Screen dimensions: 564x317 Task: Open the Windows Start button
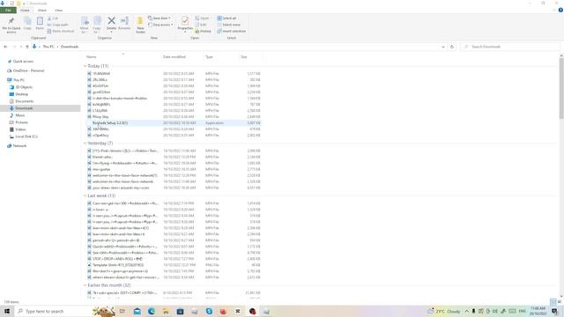[x=7, y=311]
